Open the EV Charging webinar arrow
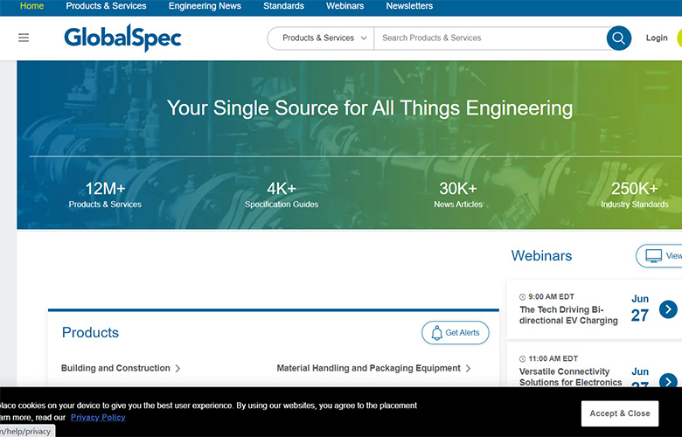Screen dimensions: 682x437 coord(668,309)
